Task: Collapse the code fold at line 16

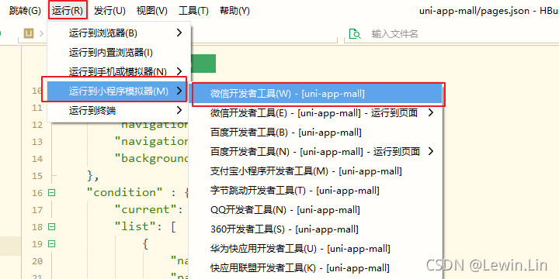Action: pyautogui.click(x=52, y=192)
